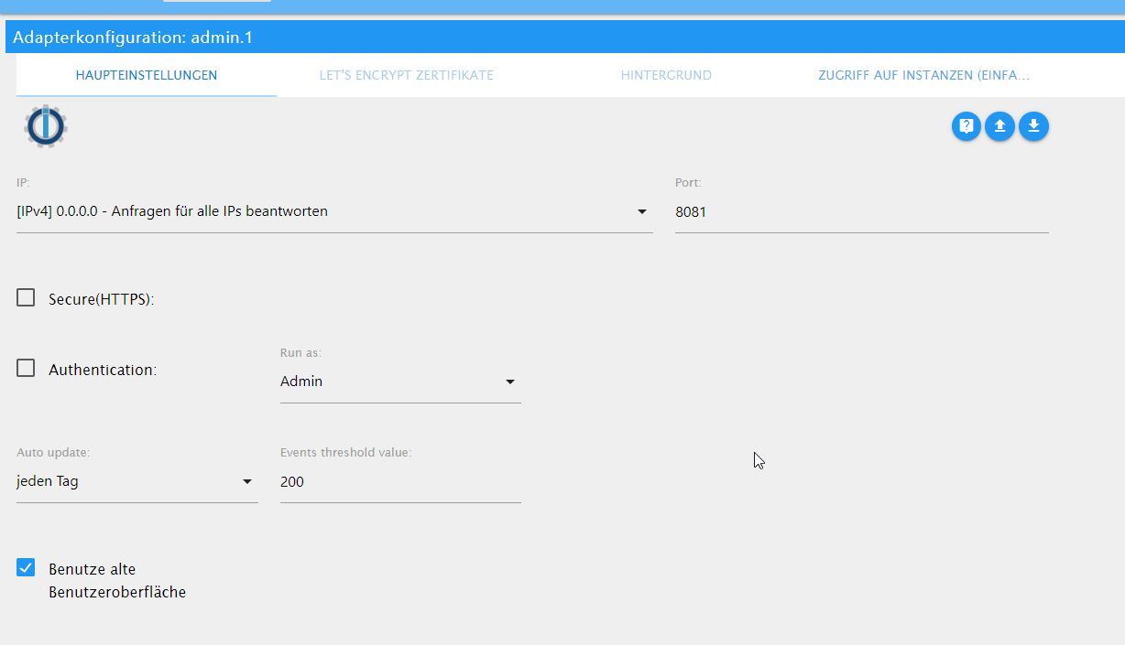1125x645 pixels.
Task: Click the 'Authentication:' label
Action: pyautogui.click(x=103, y=370)
